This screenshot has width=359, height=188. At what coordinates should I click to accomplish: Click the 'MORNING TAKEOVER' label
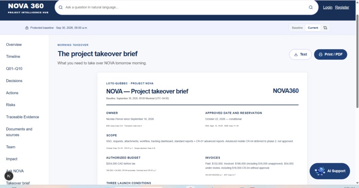pos(73,45)
